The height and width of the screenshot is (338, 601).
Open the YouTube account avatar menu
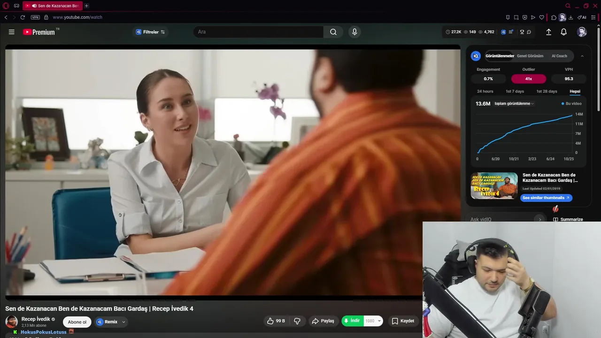click(x=582, y=32)
